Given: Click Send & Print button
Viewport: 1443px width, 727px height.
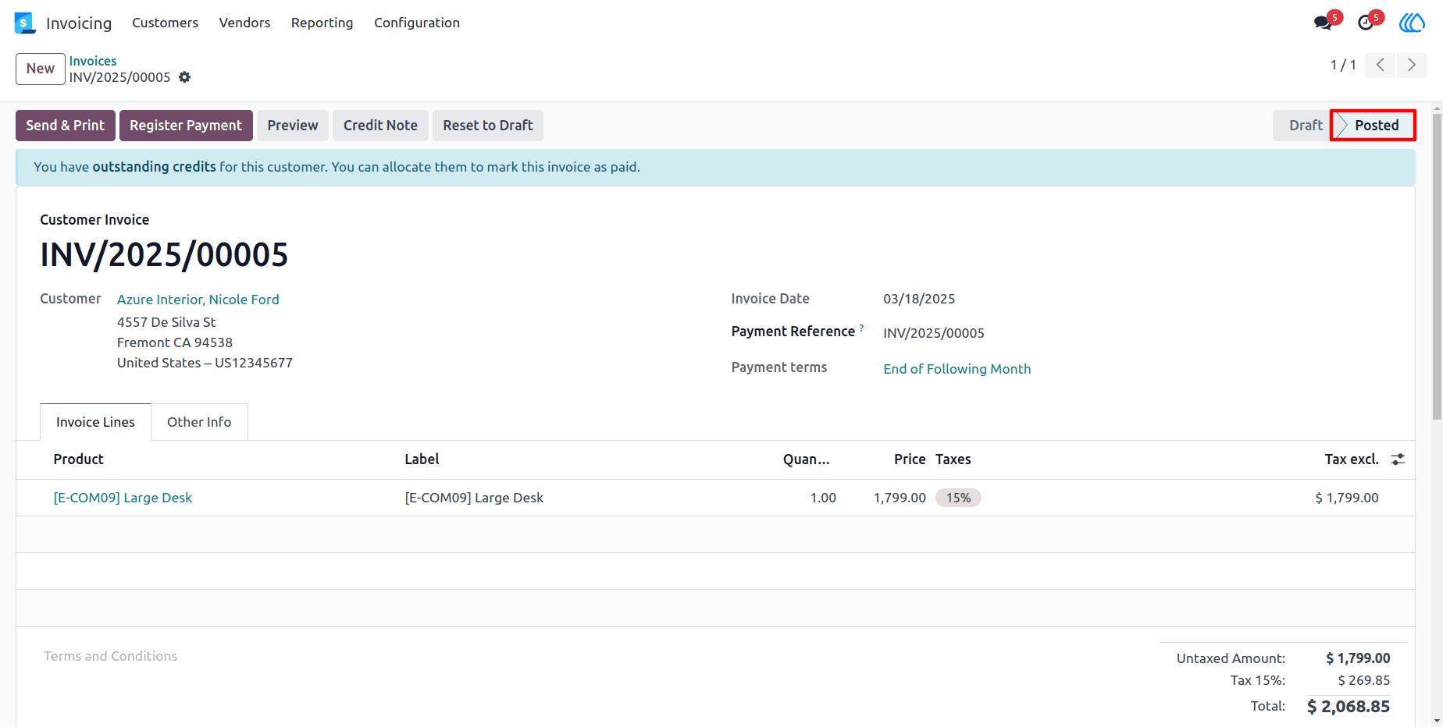Looking at the screenshot, I should tap(66, 126).
